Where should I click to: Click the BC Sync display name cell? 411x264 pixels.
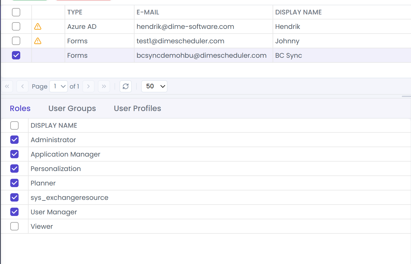(x=342, y=56)
